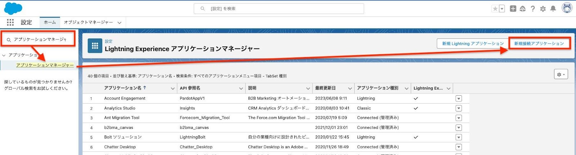Open the help question mark icon
The width and height of the screenshot is (576, 155).
point(533,9)
